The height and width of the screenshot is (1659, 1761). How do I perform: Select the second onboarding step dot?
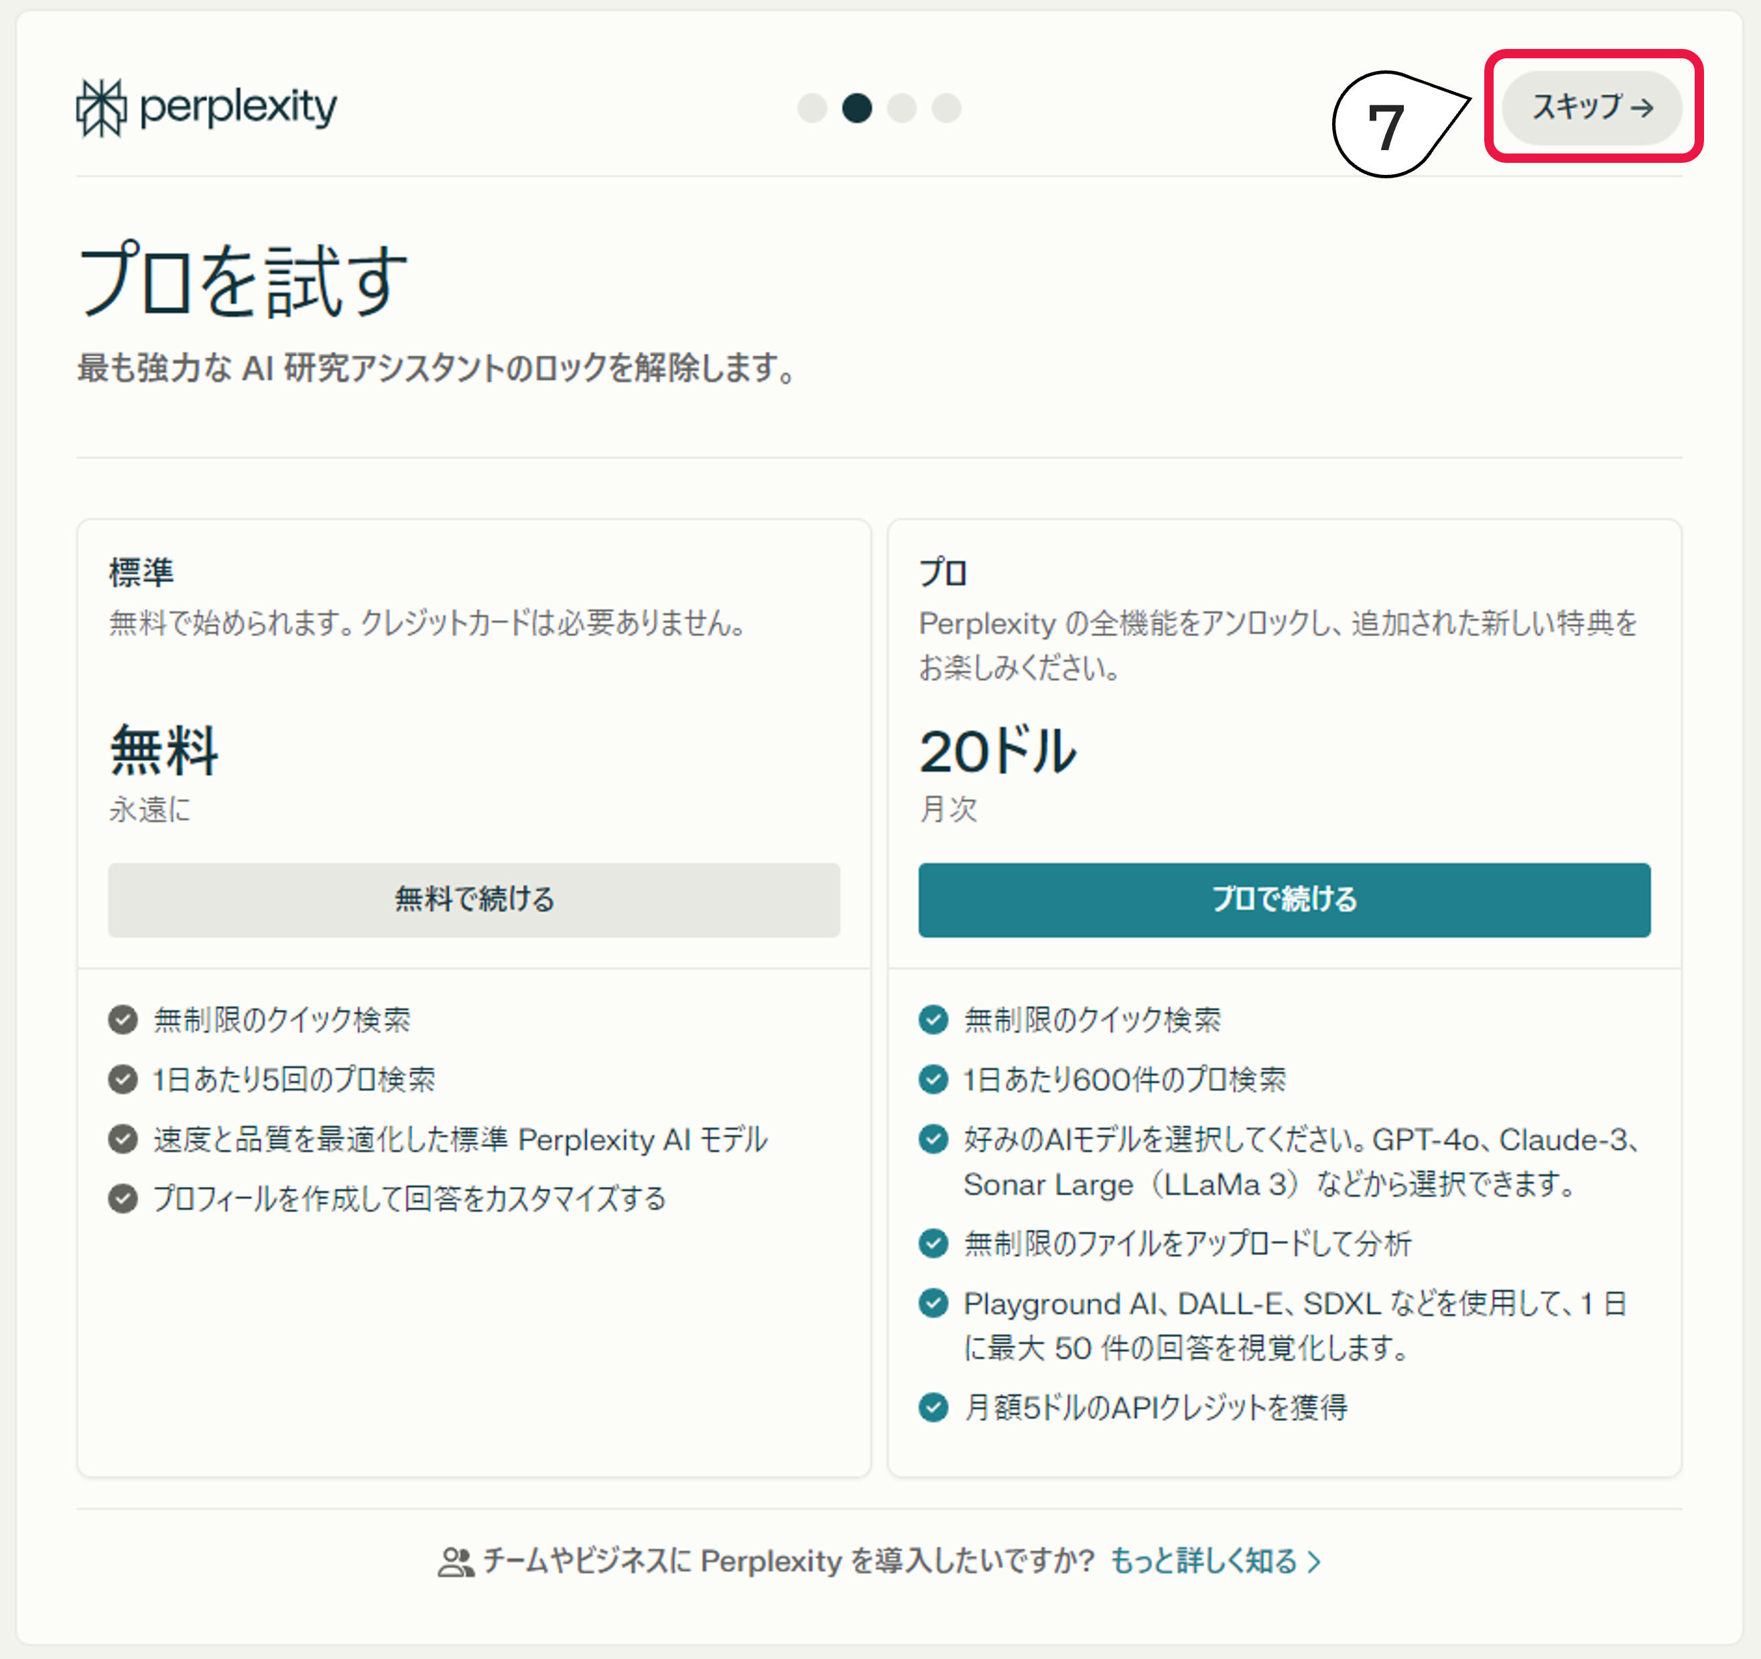(856, 108)
